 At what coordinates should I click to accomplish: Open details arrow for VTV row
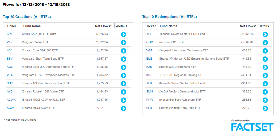pos(124,43)
